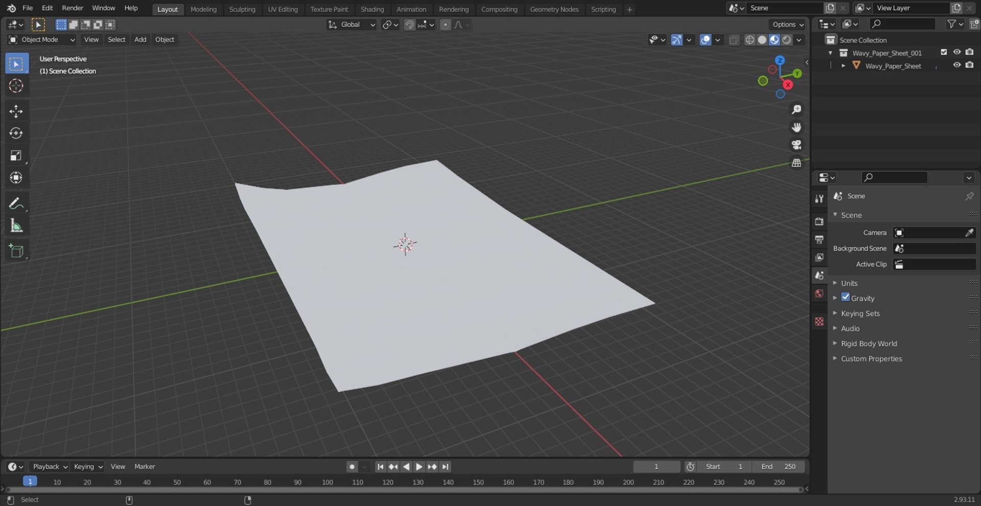This screenshot has width=981, height=506.
Task: Open the timeline Keying menu
Action: pyautogui.click(x=88, y=467)
